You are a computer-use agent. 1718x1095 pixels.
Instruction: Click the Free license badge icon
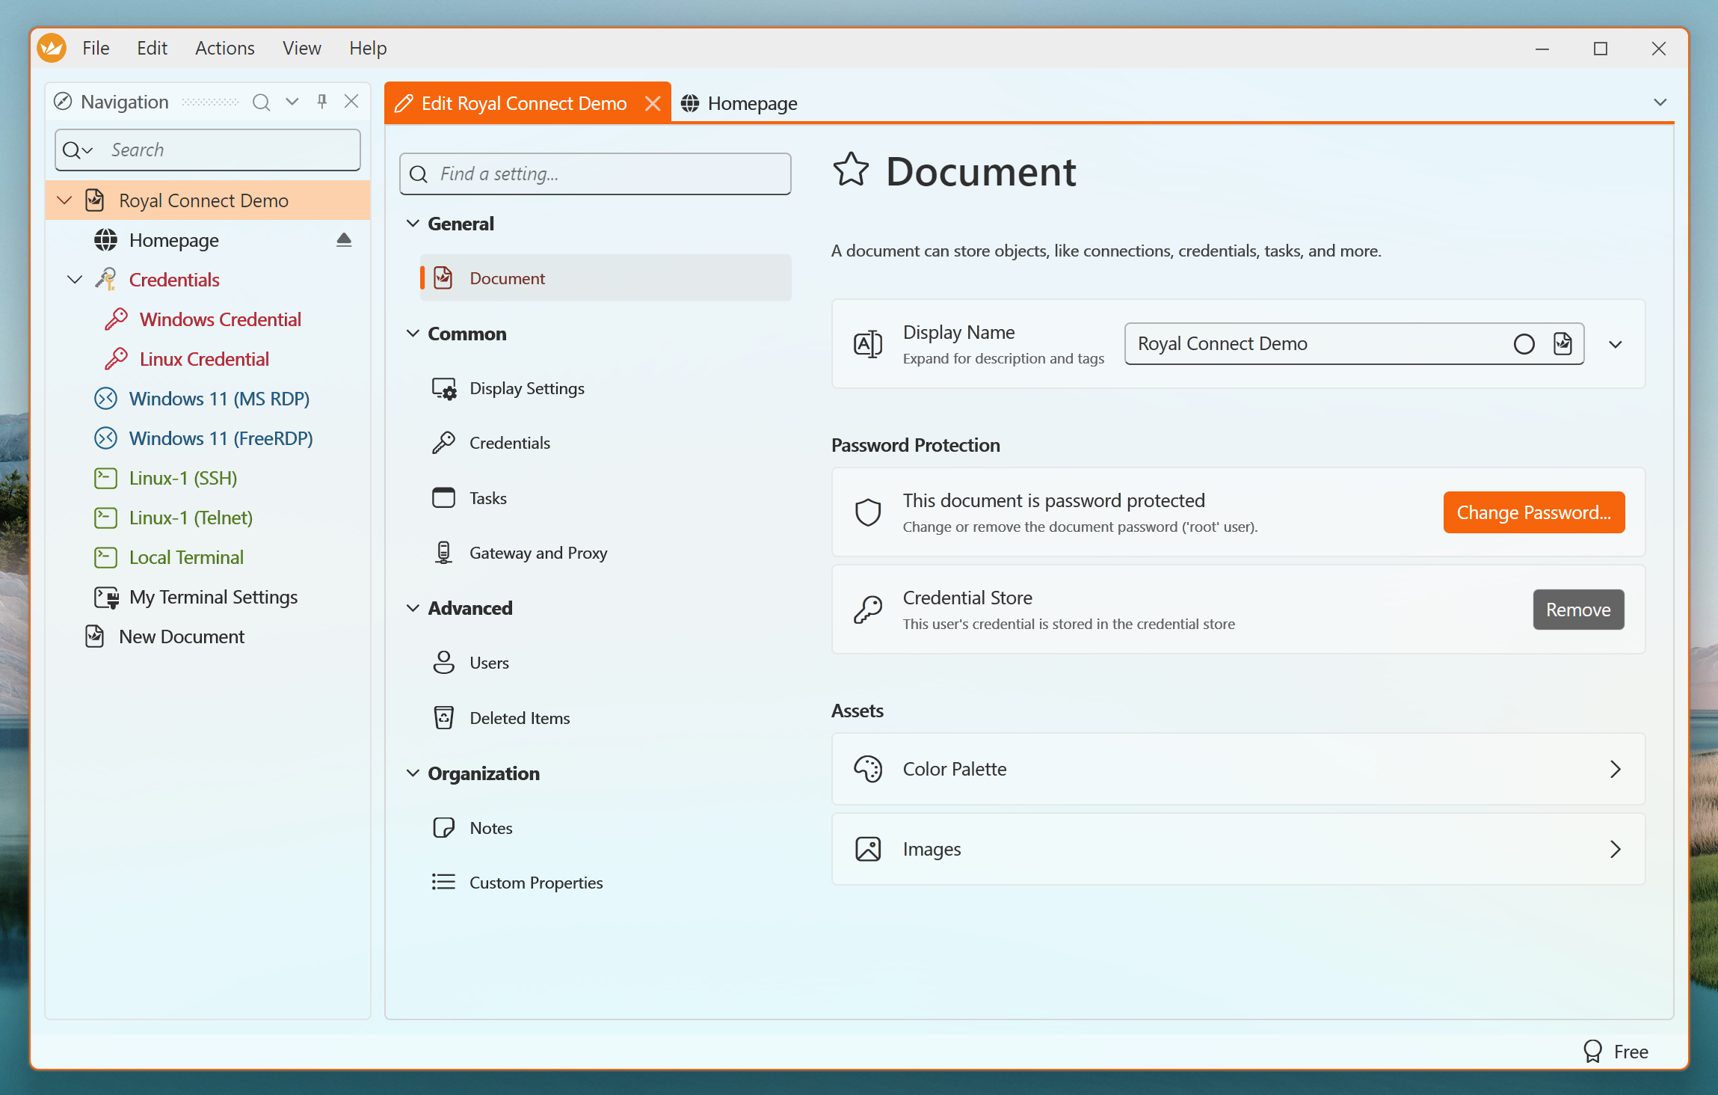1592,1052
